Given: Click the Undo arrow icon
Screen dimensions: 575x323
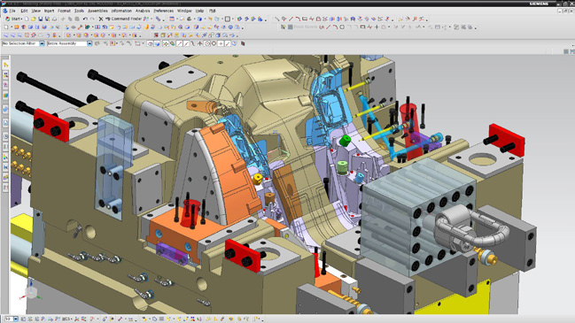Looking at the screenshot, I should point(85,19).
